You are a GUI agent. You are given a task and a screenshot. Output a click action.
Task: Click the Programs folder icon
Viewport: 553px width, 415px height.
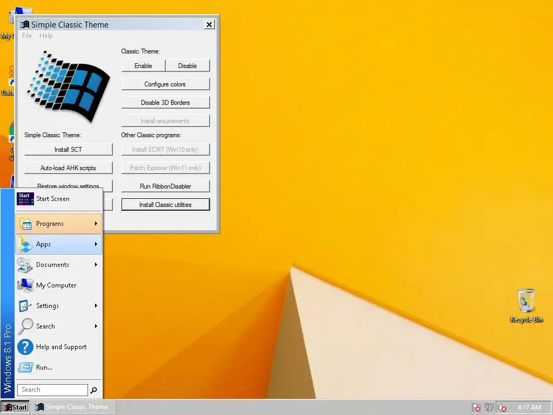25,224
